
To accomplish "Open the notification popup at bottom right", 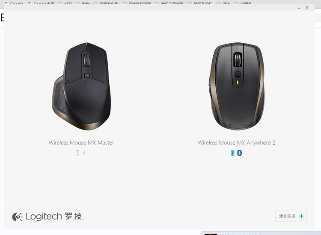I will (x=261, y=234).
